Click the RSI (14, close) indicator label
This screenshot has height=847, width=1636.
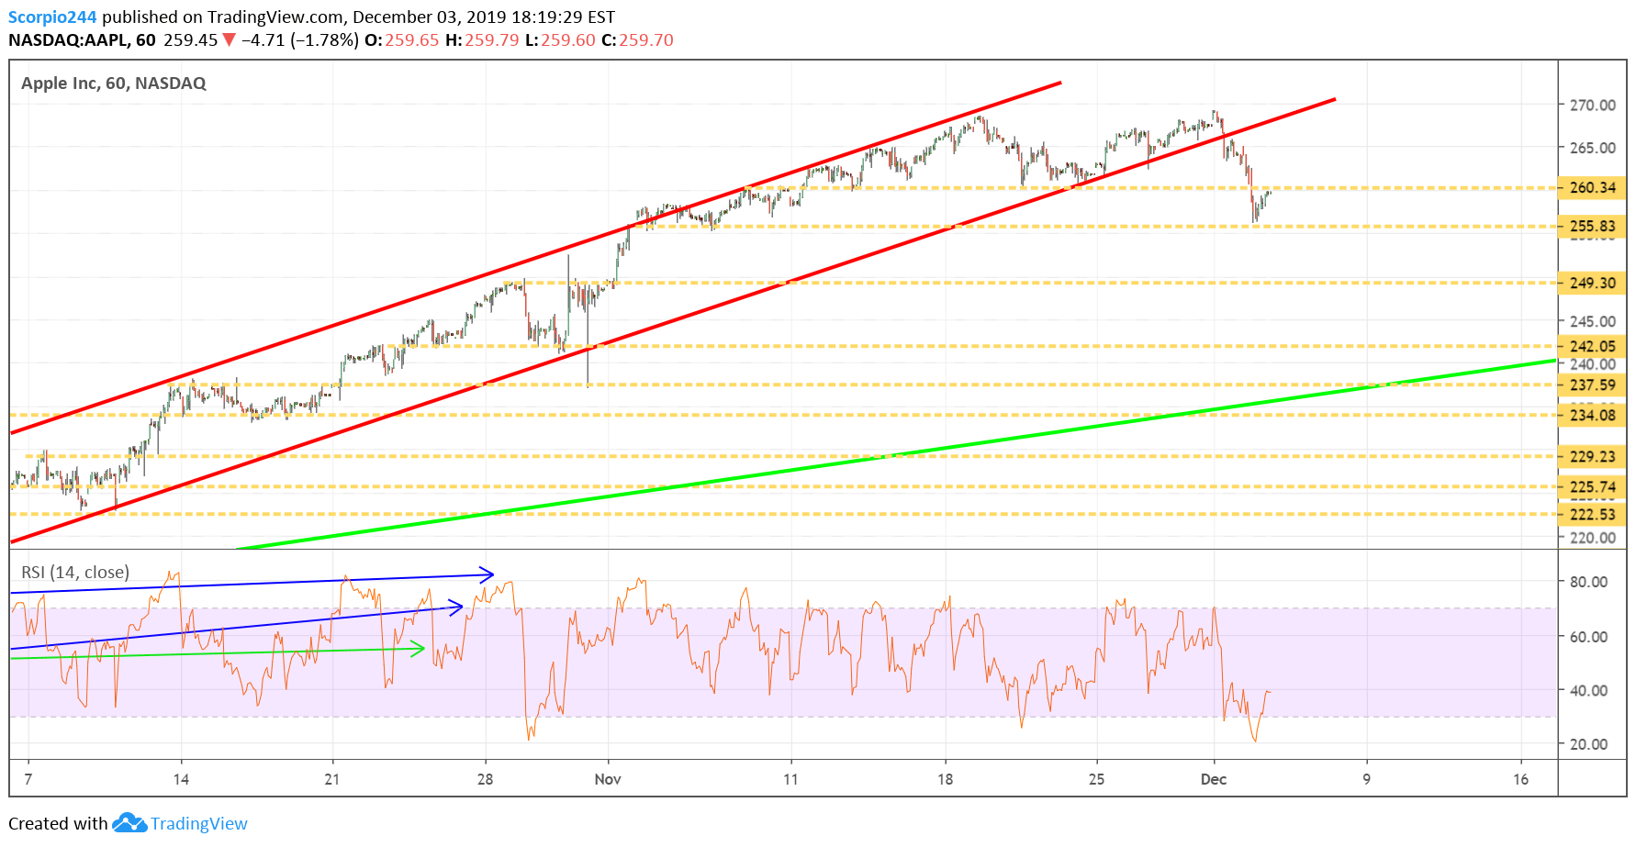(x=75, y=573)
